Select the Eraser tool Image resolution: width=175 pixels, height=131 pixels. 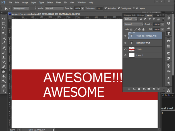3,67
